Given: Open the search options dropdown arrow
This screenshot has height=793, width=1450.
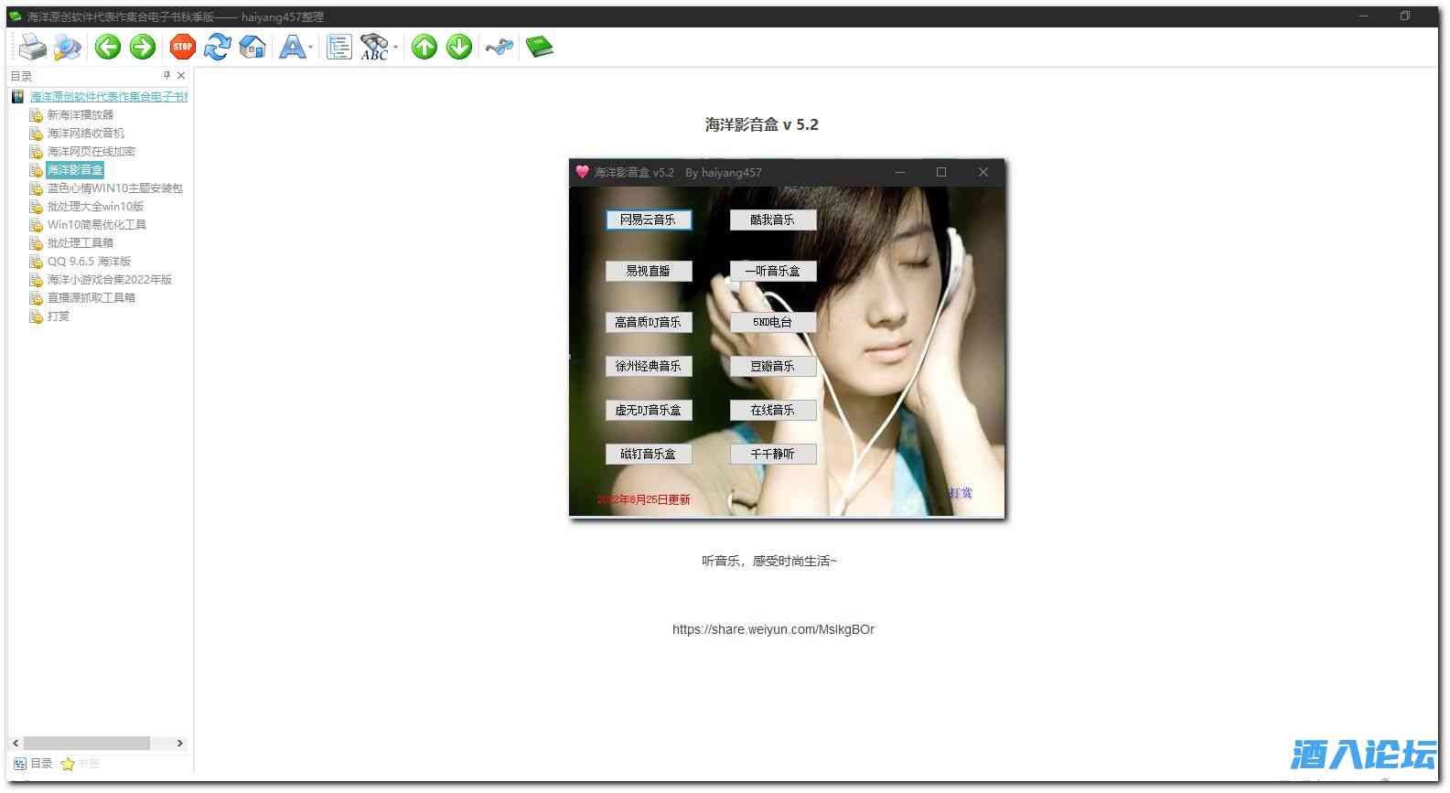Looking at the screenshot, I should click(x=395, y=48).
